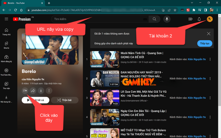
Task: Open the YouTube account avatar menu
Action: pyautogui.click(x=210, y=19)
